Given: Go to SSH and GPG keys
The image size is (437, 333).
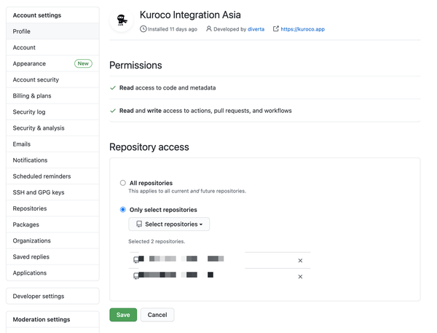Looking at the screenshot, I should click(52, 192).
